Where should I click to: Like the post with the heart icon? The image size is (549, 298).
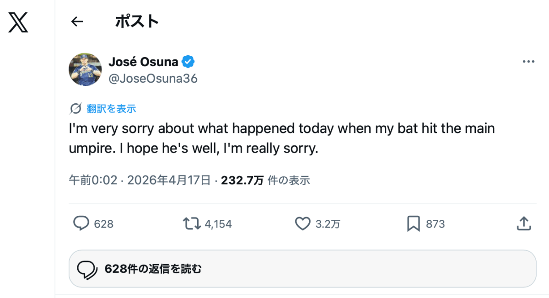point(302,223)
